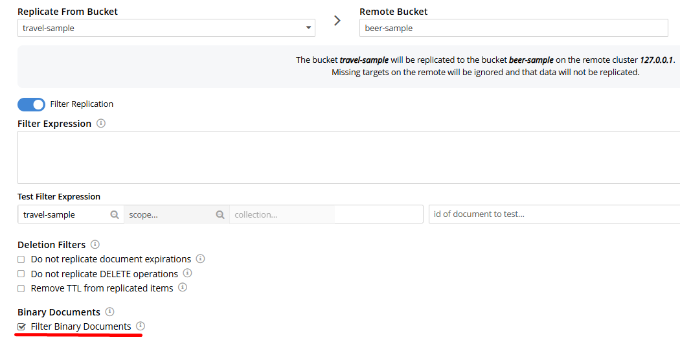
Task: Open info tooltip for DELETE operations option
Action: (187, 273)
